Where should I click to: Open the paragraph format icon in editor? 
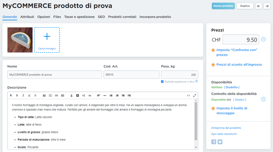(11, 96)
